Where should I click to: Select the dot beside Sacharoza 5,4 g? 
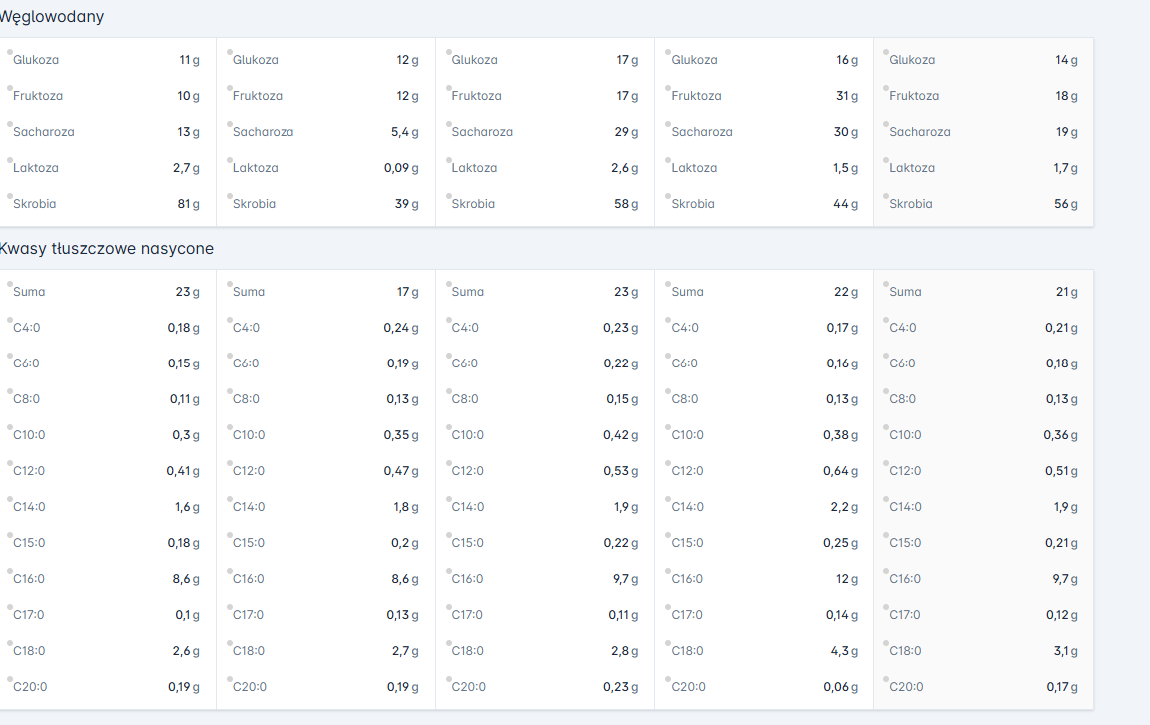click(x=229, y=124)
